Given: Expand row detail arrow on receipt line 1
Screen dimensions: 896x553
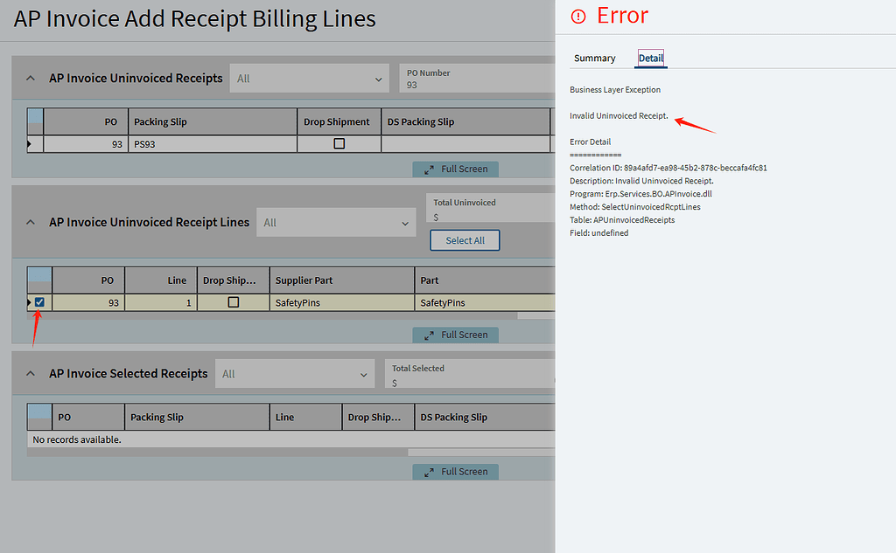Looking at the screenshot, I should click(28, 301).
